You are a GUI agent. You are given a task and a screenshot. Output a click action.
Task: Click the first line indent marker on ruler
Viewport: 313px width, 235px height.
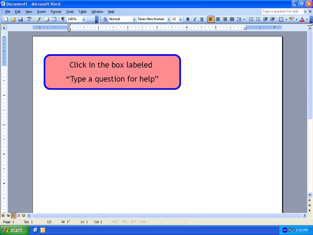click(x=69, y=25)
